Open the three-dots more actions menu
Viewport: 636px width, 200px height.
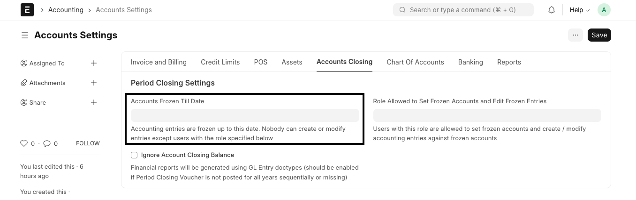click(575, 35)
